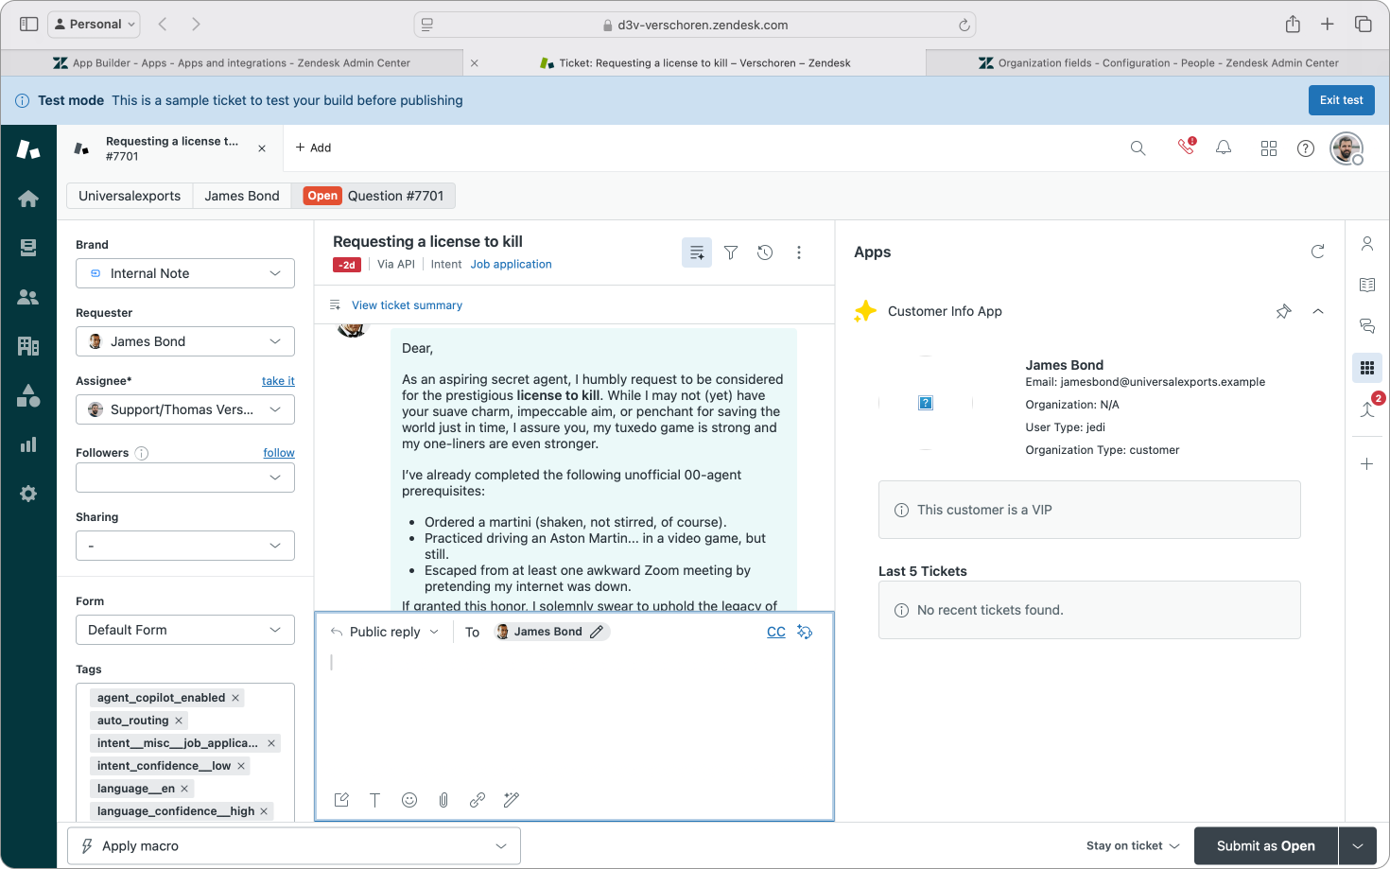Click View ticket summary link
Viewport: 1390px width, 869px height.
click(x=407, y=305)
